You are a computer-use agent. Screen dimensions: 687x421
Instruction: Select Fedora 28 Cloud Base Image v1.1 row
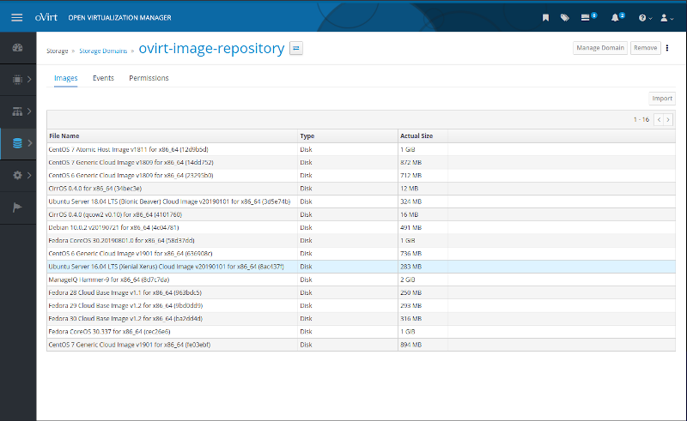(x=361, y=292)
